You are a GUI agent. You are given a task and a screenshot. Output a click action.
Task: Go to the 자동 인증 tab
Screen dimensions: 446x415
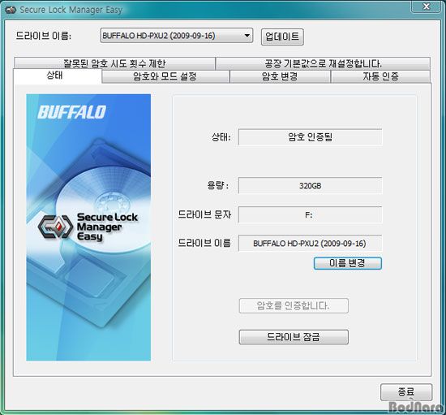click(380, 76)
